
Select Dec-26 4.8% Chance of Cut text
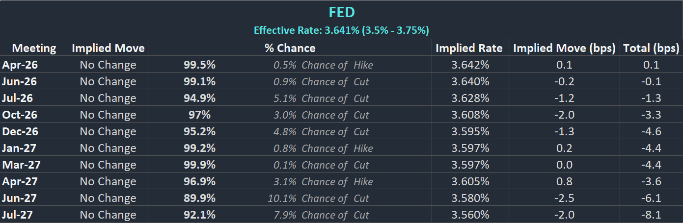(321, 131)
